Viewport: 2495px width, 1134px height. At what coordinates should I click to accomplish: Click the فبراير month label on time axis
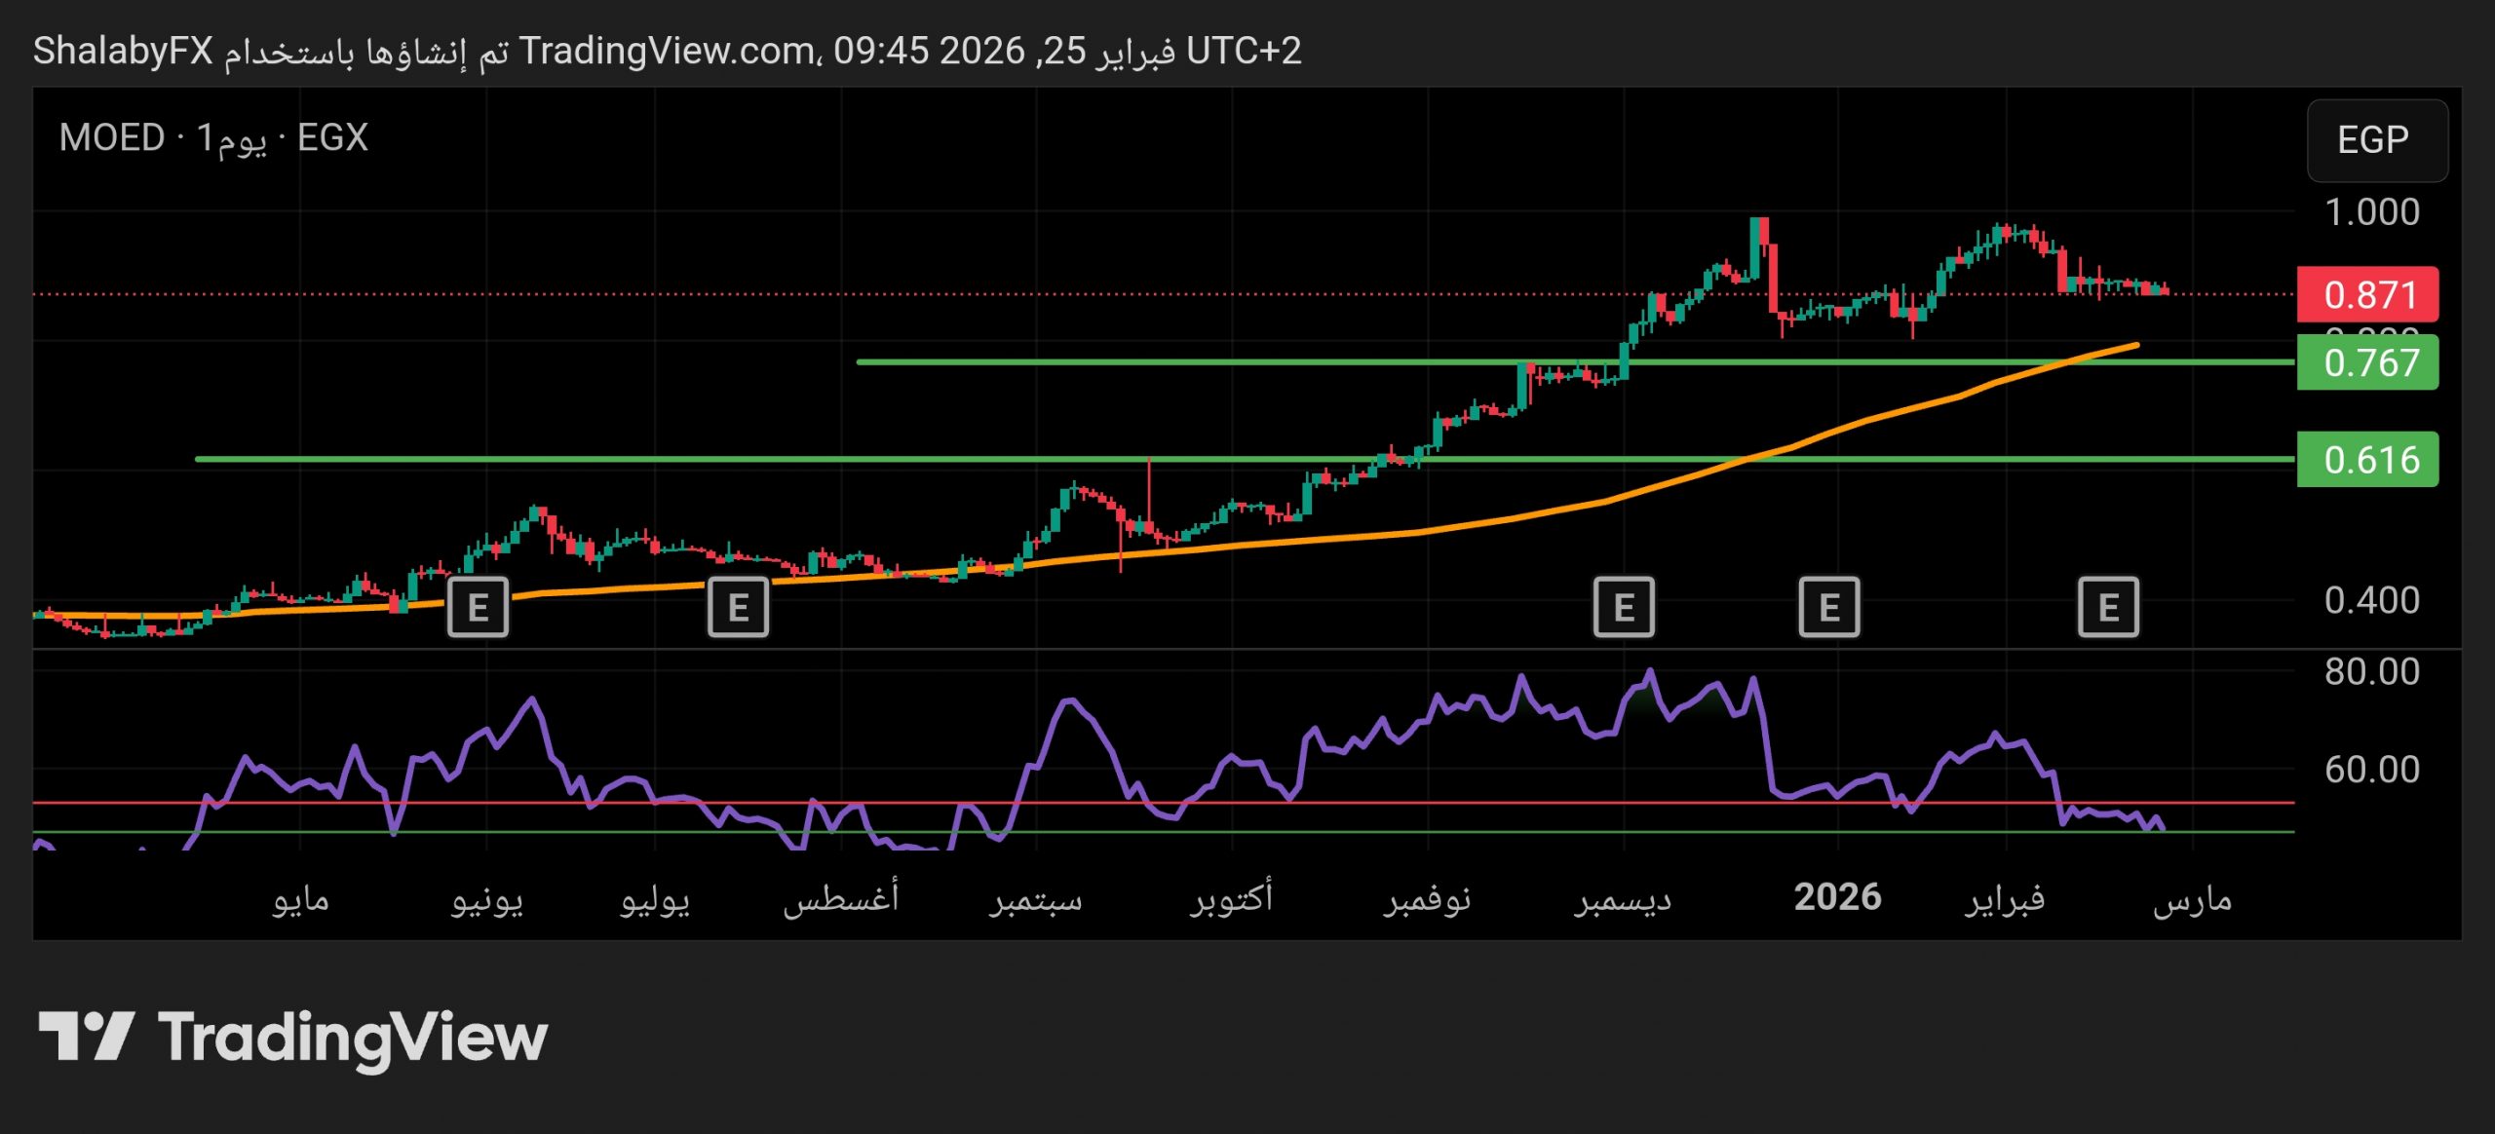pos(2005,898)
